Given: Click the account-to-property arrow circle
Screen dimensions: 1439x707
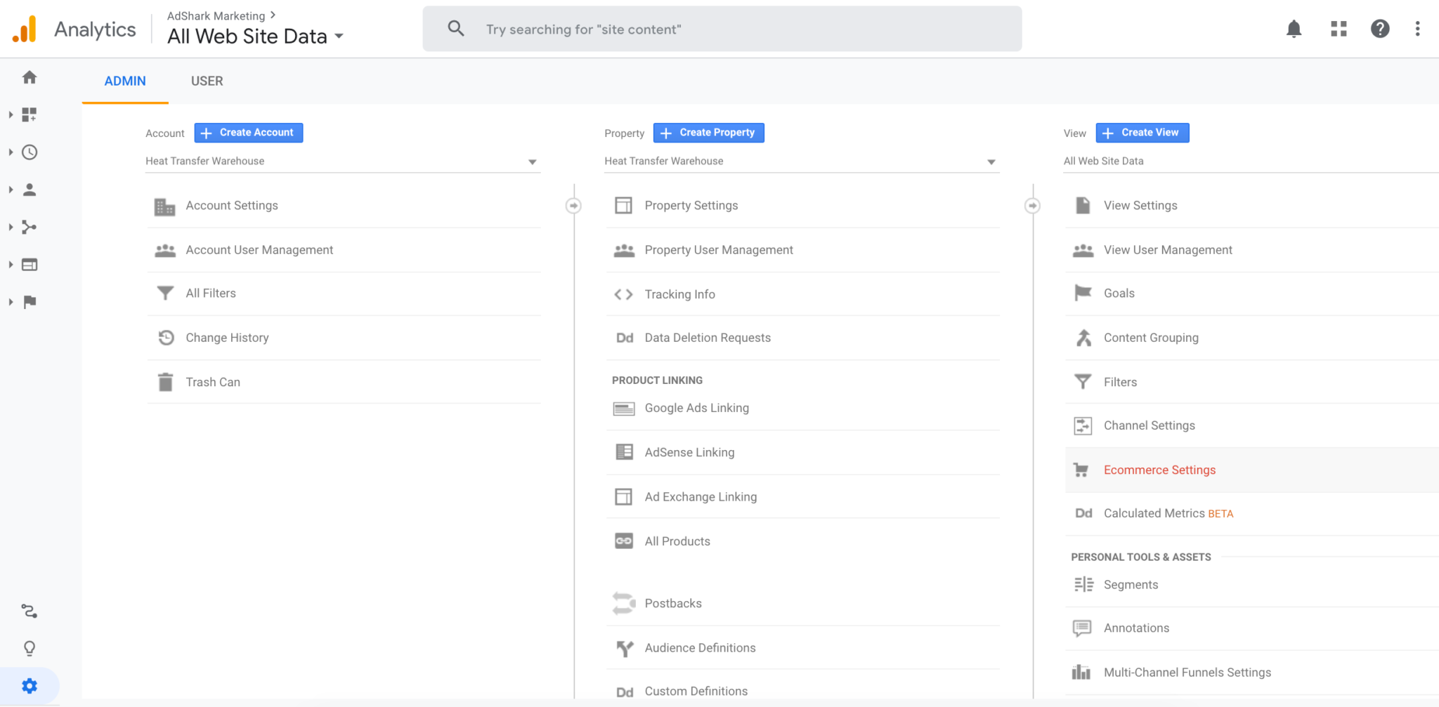Looking at the screenshot, I should 573,206.
